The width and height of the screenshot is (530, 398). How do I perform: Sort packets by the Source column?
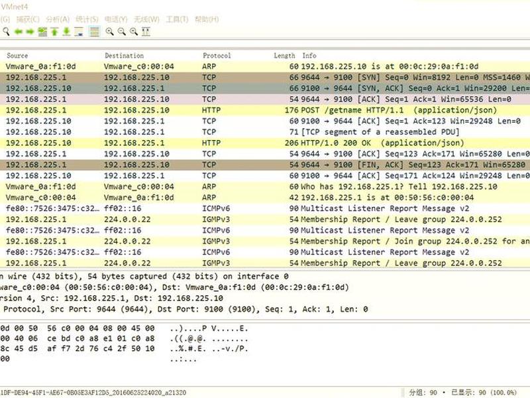pyautogui.click(x=17, y=56)
